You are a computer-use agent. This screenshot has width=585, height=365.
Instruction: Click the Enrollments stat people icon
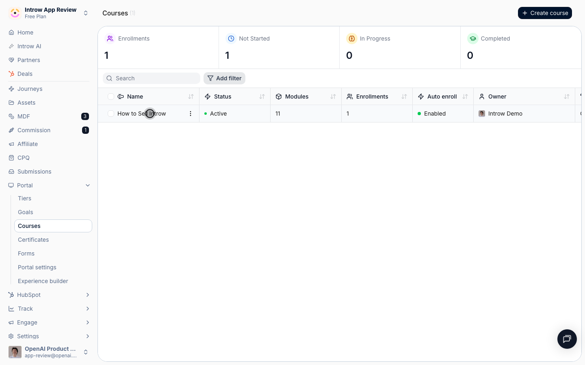pyautogui.click(x=110, y=39)
